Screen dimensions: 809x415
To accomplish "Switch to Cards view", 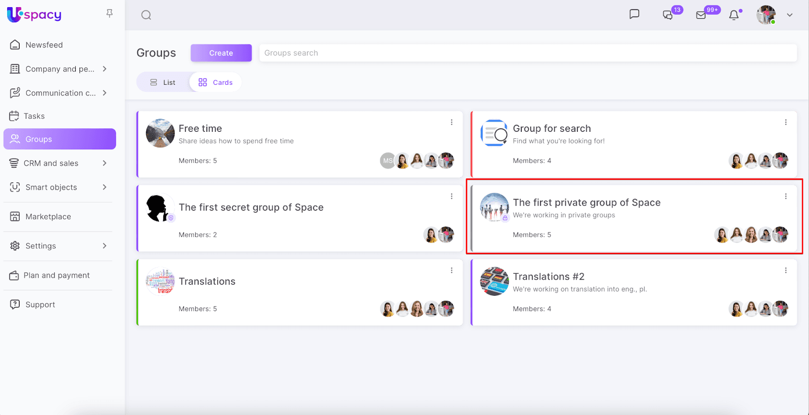I will (x=216, y=82).
